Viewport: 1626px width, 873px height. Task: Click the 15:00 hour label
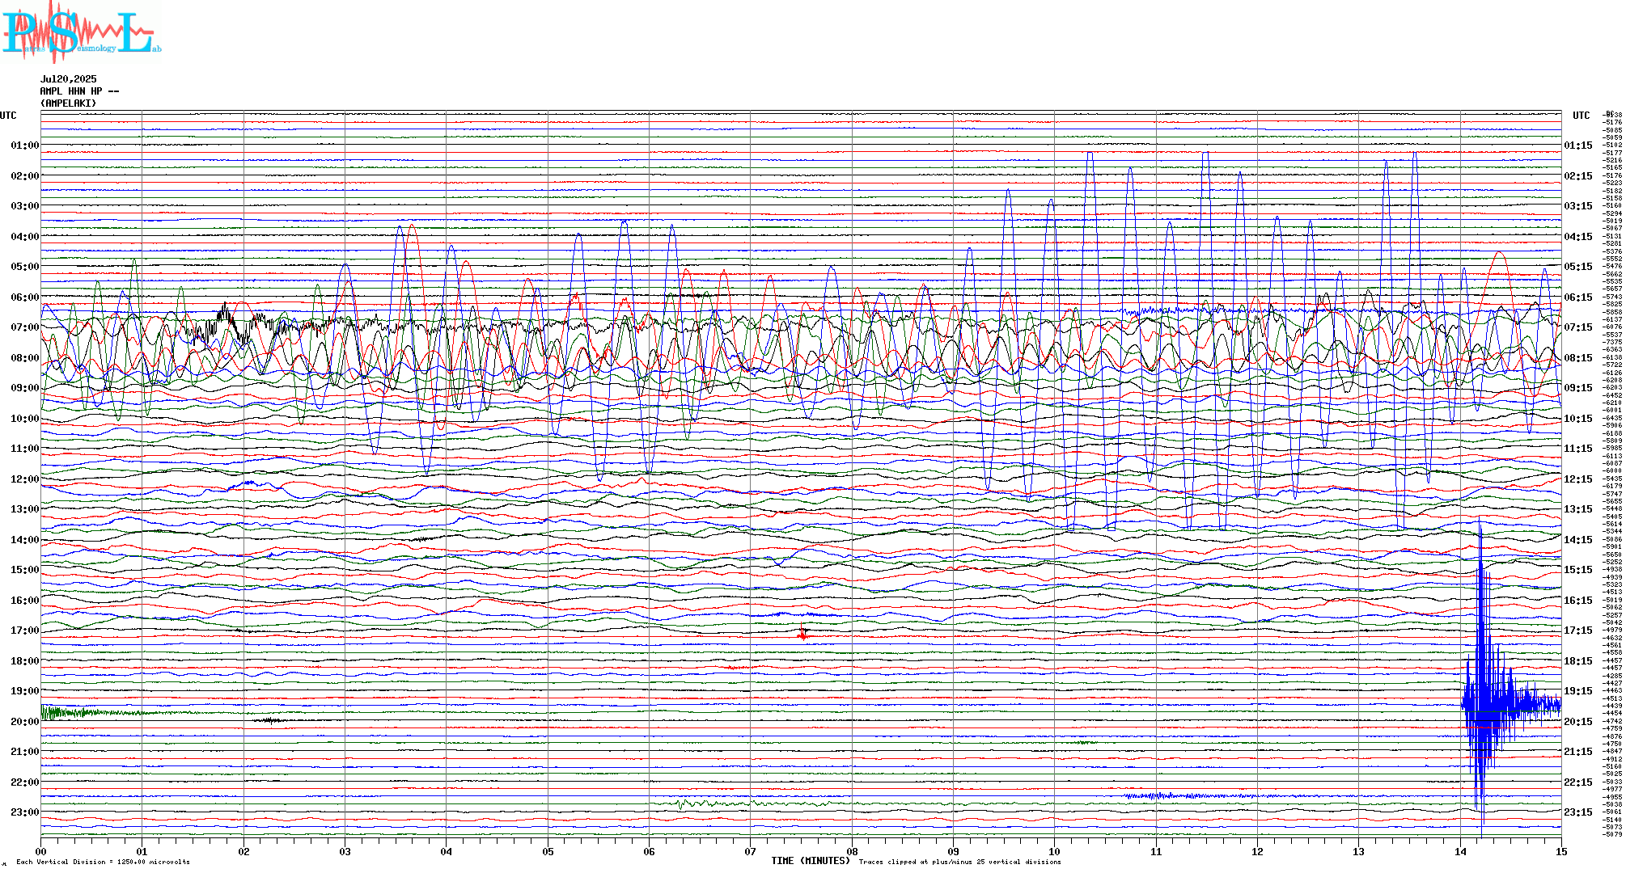(25, 570)
